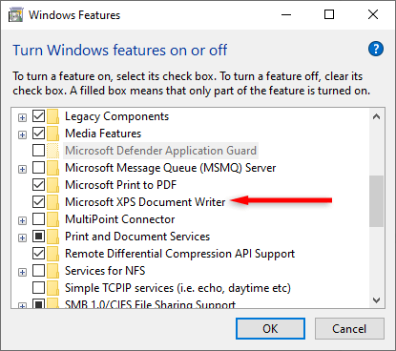Click the scrollbar down arrow
The image size is (396, 351).
click(376, 300)
